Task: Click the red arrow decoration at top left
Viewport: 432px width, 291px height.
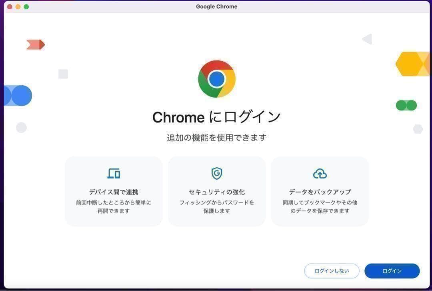Action: 36,44
